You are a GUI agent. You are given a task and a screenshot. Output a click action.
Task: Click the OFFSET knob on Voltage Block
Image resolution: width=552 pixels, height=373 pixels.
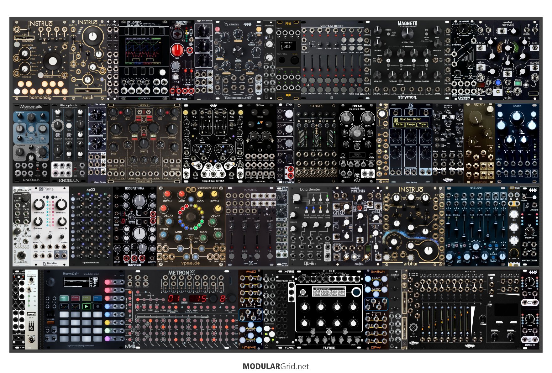pyautogui.click(x=319, y=44)
